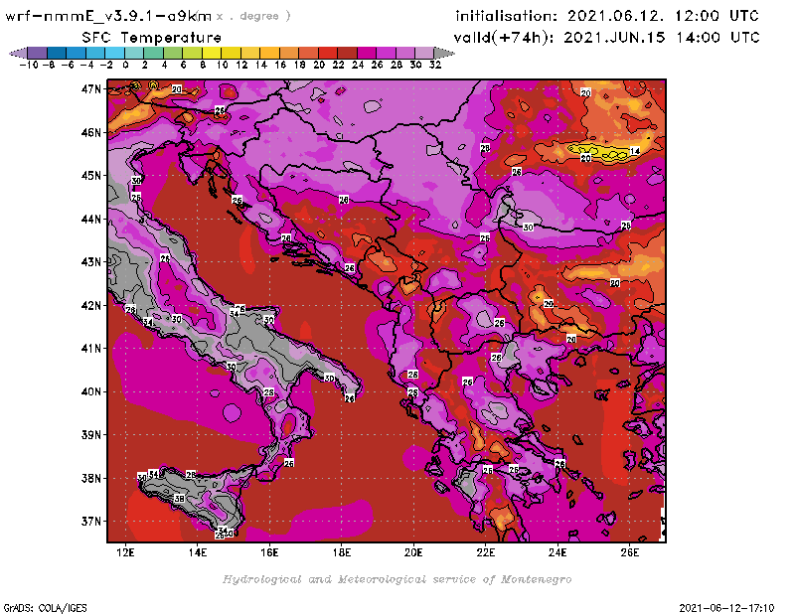Click the 18E longitude label
Viewport: 795px width, 614px height.
(341, 552)
